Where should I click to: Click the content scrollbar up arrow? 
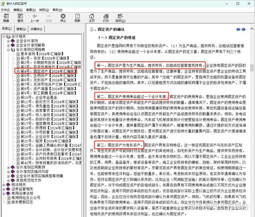252,29
